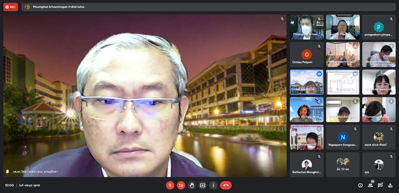
Task: Open the three-dot more options menu
Action: tap(213, 185)
